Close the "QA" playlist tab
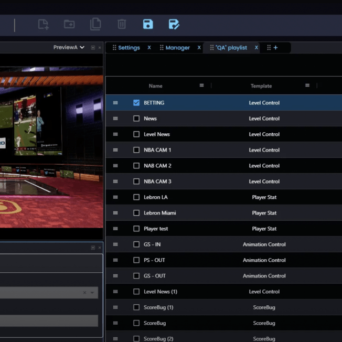 point(256,48)
